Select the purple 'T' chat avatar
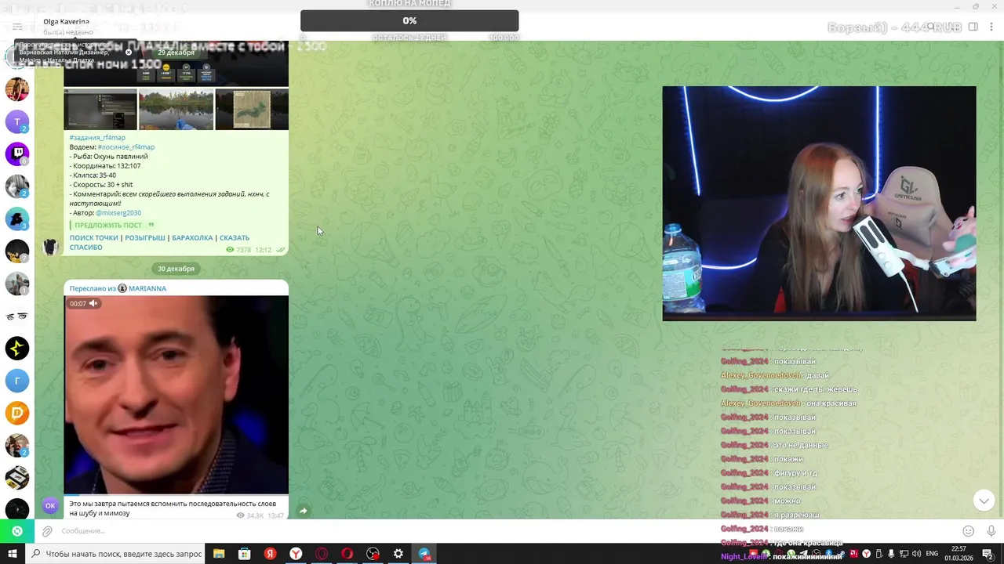This screenshot has width=1004, height=564. coord(17,121)
